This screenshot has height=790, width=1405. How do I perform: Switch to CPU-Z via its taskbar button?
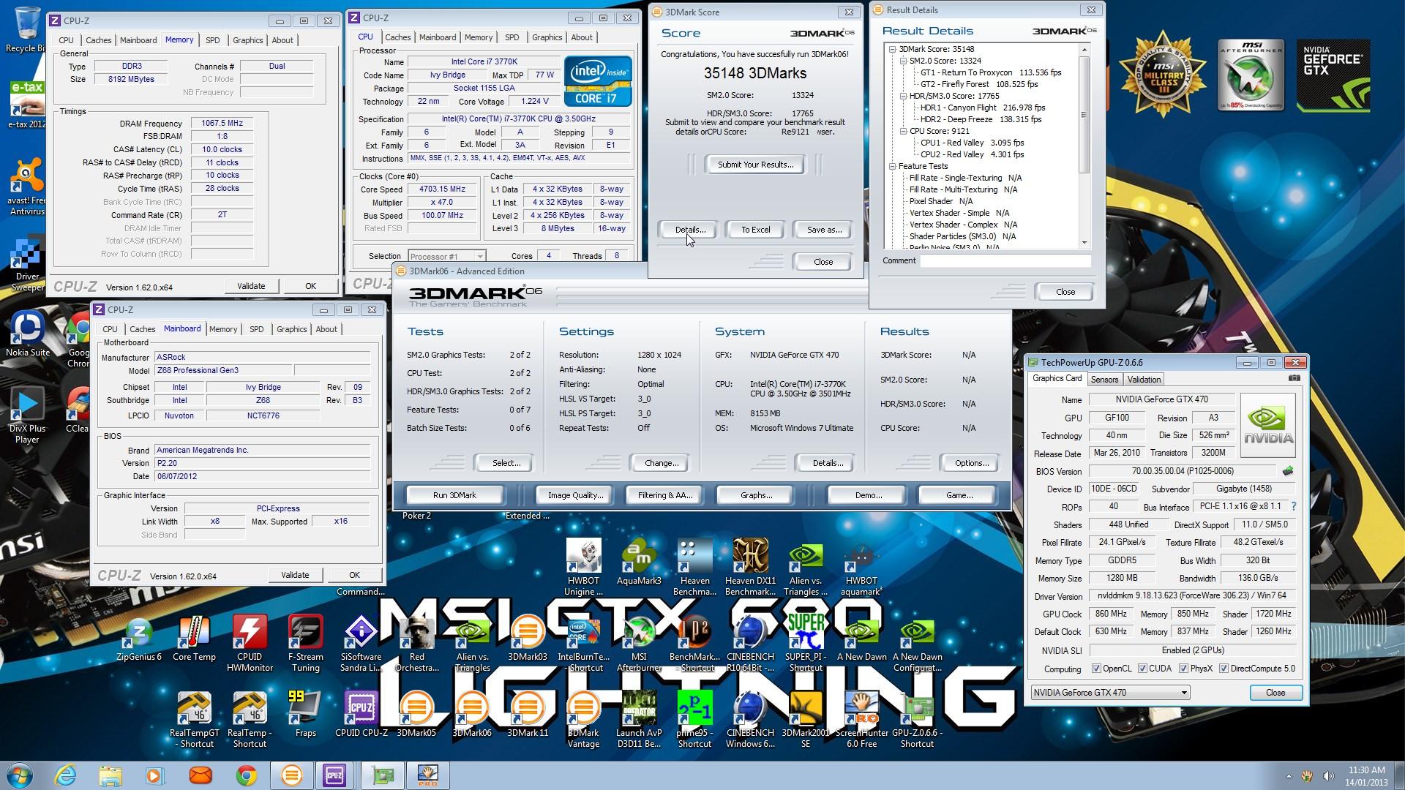pos(334,775)
